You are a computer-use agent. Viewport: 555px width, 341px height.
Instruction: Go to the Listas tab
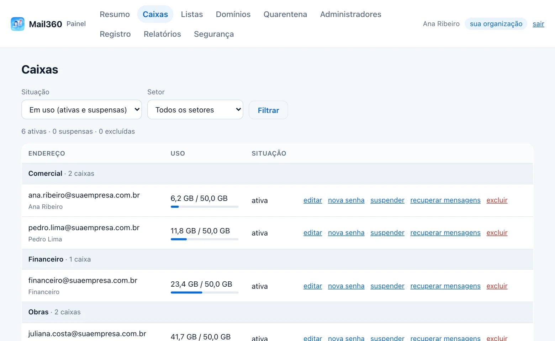click(192, 14)
